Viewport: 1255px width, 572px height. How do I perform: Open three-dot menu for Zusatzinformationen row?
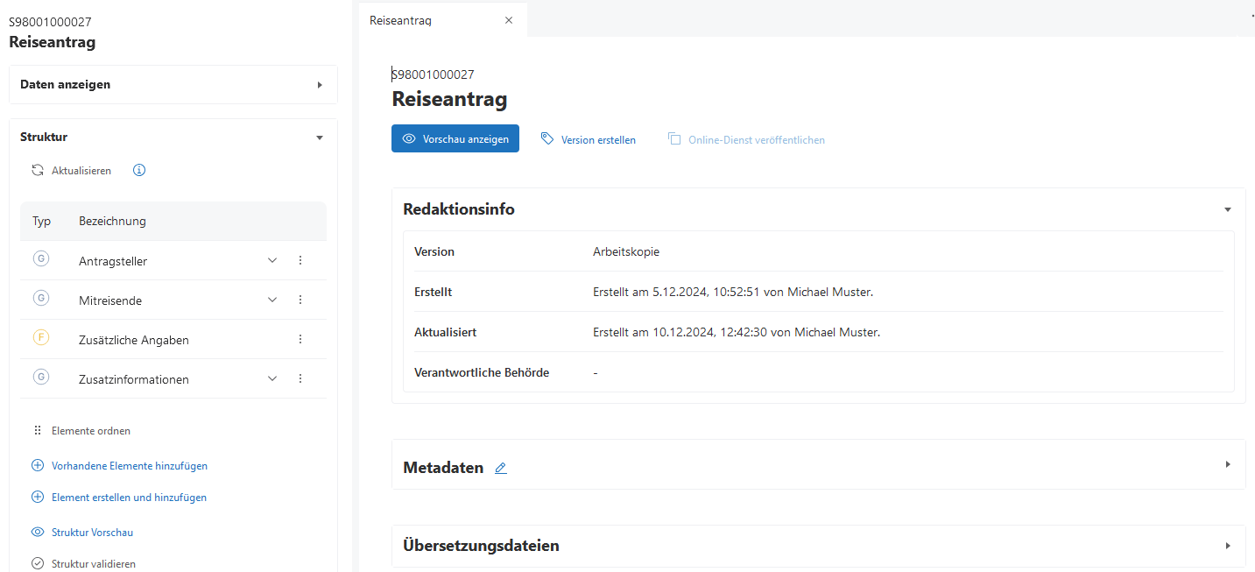pyautogui.click(x=300, y=378)
